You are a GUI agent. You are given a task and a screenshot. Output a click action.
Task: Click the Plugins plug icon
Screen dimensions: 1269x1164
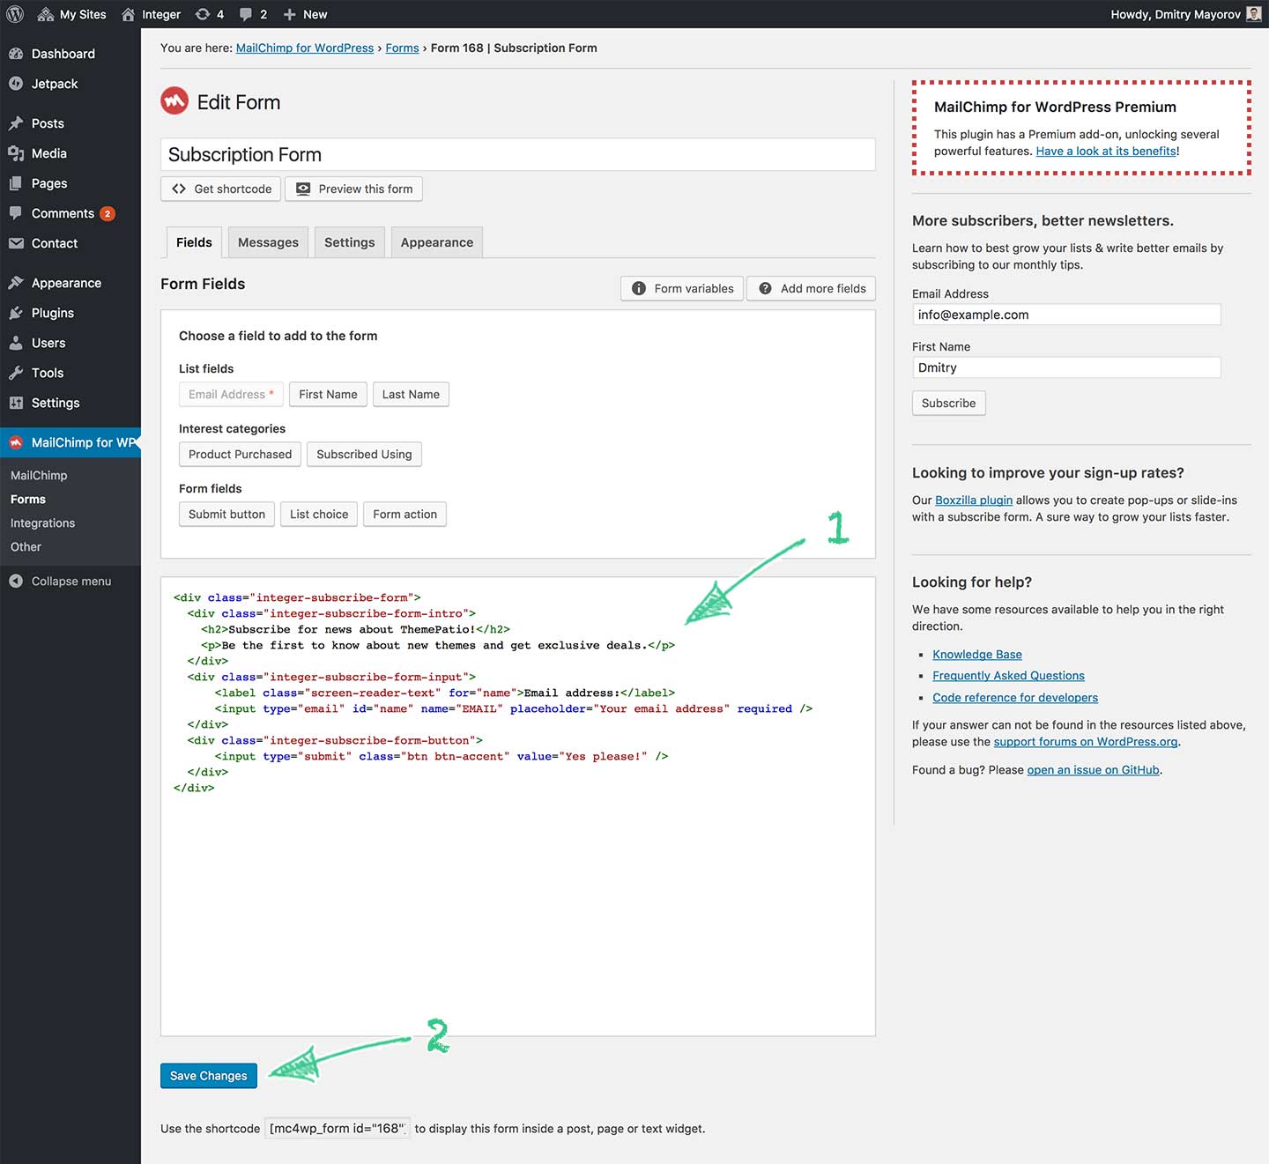point(16,313)
